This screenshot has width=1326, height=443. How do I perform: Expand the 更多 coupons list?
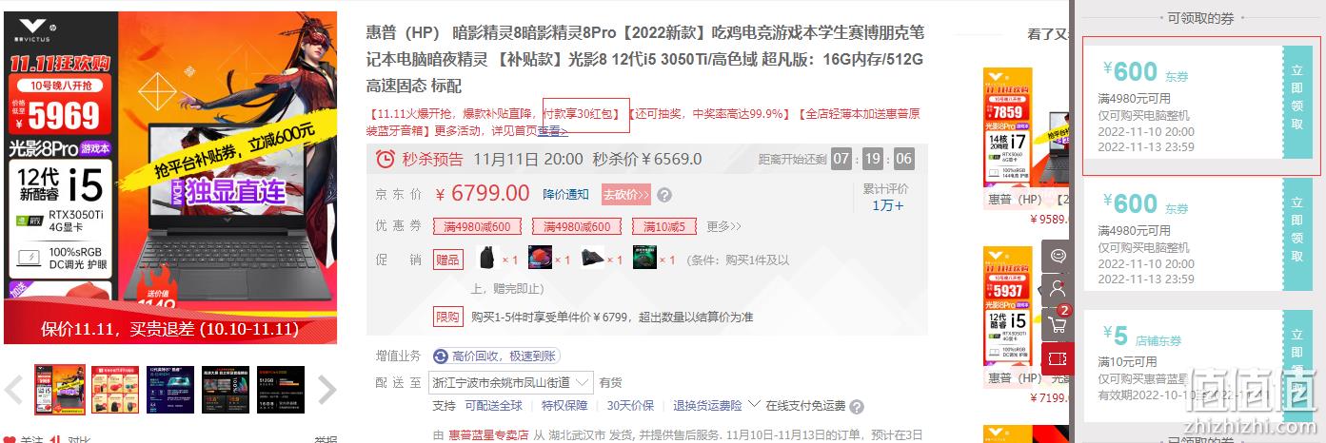723,226
